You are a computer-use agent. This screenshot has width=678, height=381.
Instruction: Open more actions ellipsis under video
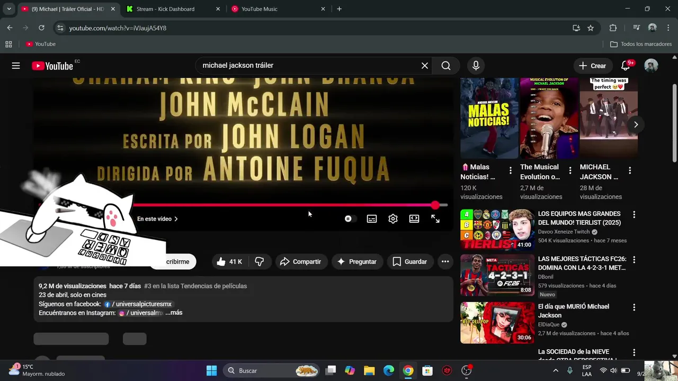pos(445,261)
